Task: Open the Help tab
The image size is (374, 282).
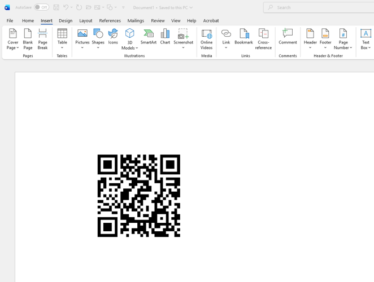Action: tap(192, 21)
